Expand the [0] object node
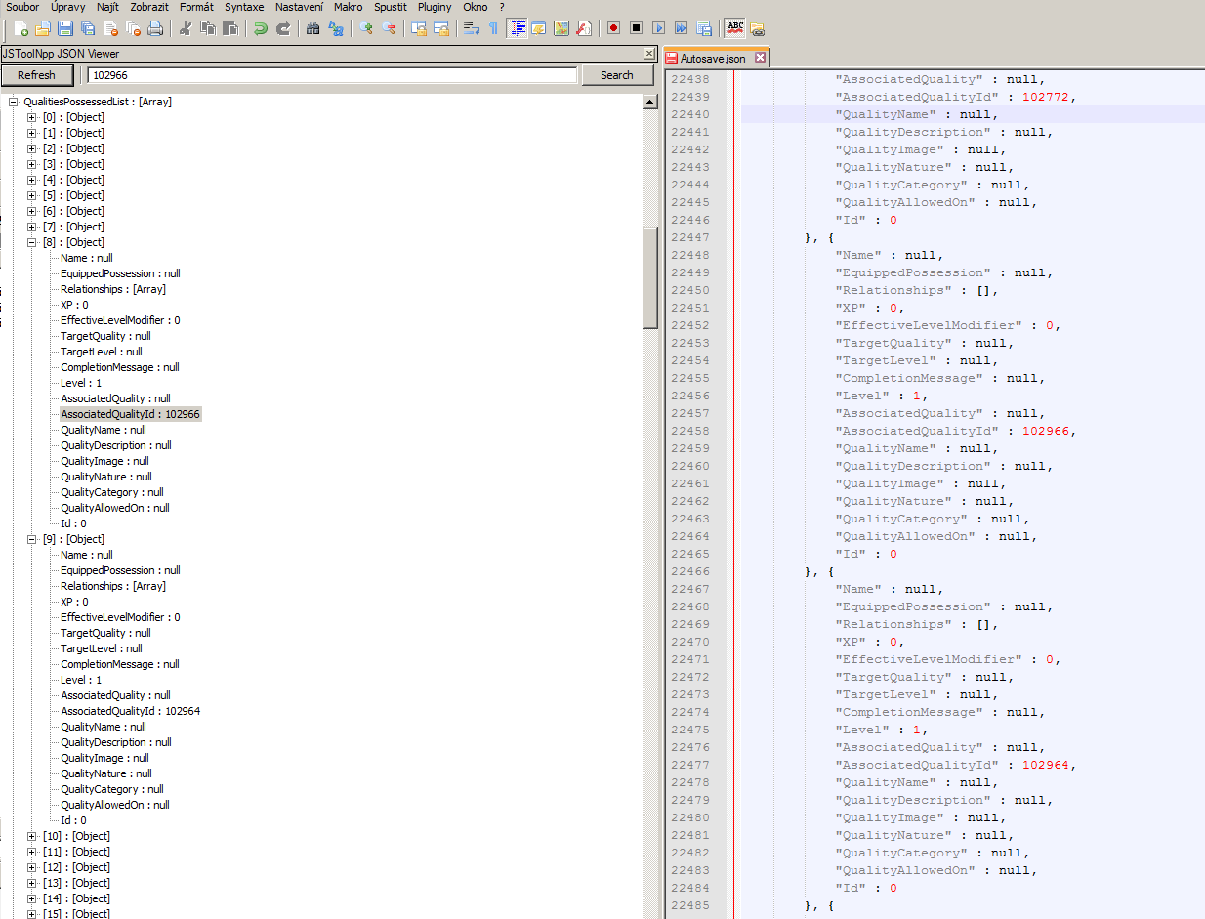 (x=32, y=117)
